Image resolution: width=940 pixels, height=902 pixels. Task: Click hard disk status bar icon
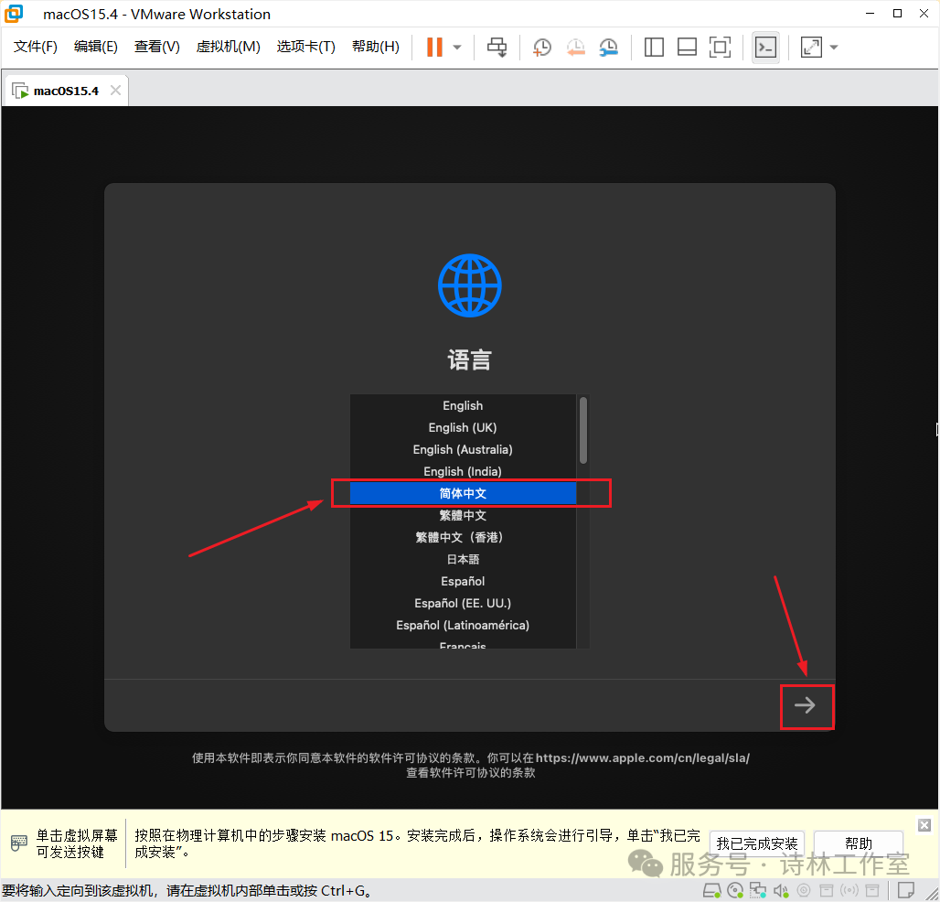tap(712, 891)
